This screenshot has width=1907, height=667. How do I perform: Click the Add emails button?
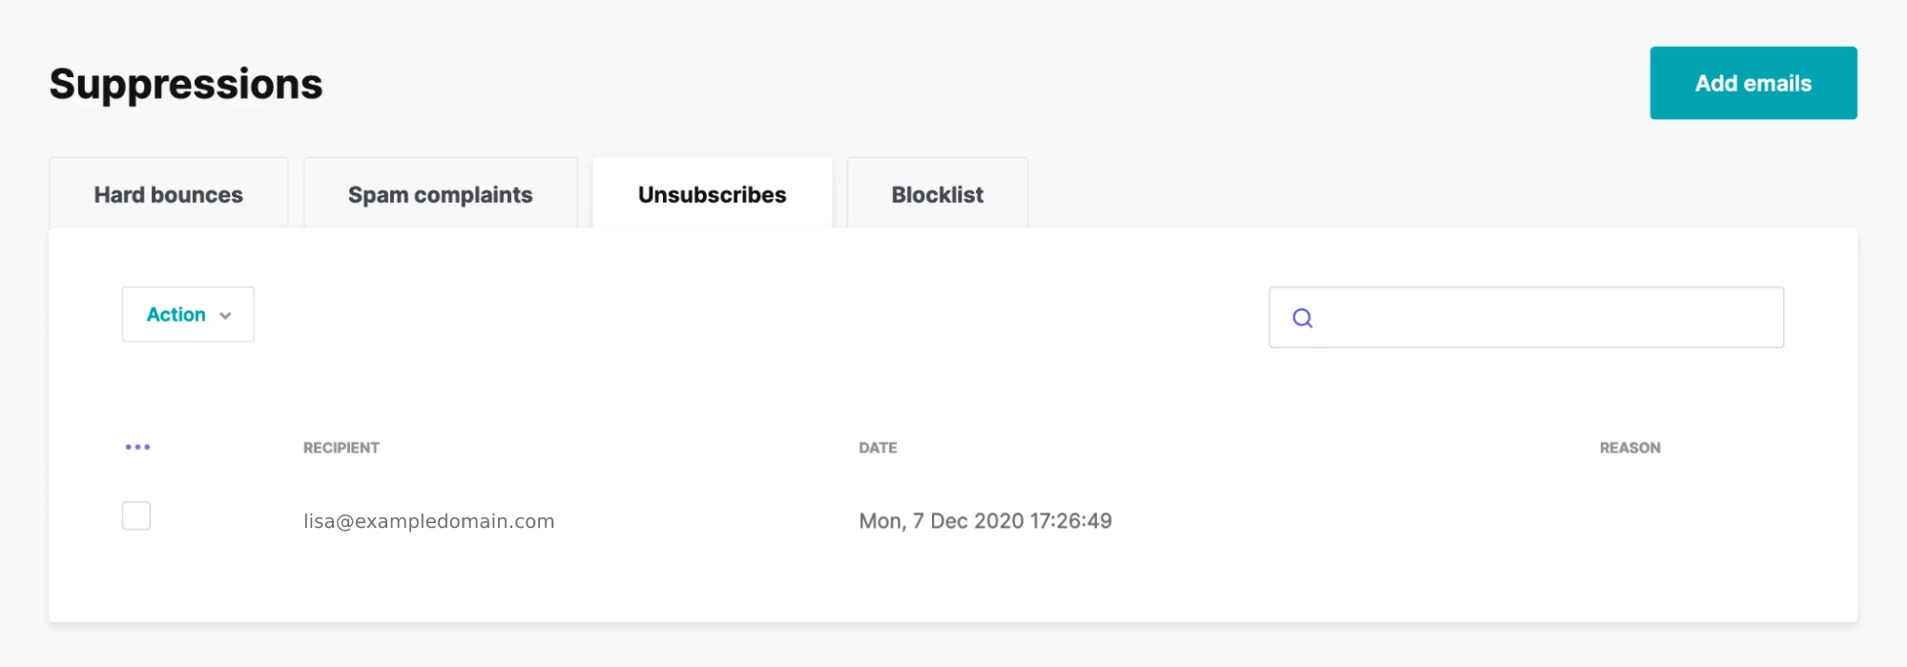tap(1752, 83)
